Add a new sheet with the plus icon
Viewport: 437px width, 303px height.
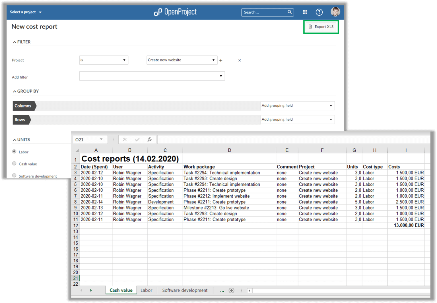[x=232, y=290]
